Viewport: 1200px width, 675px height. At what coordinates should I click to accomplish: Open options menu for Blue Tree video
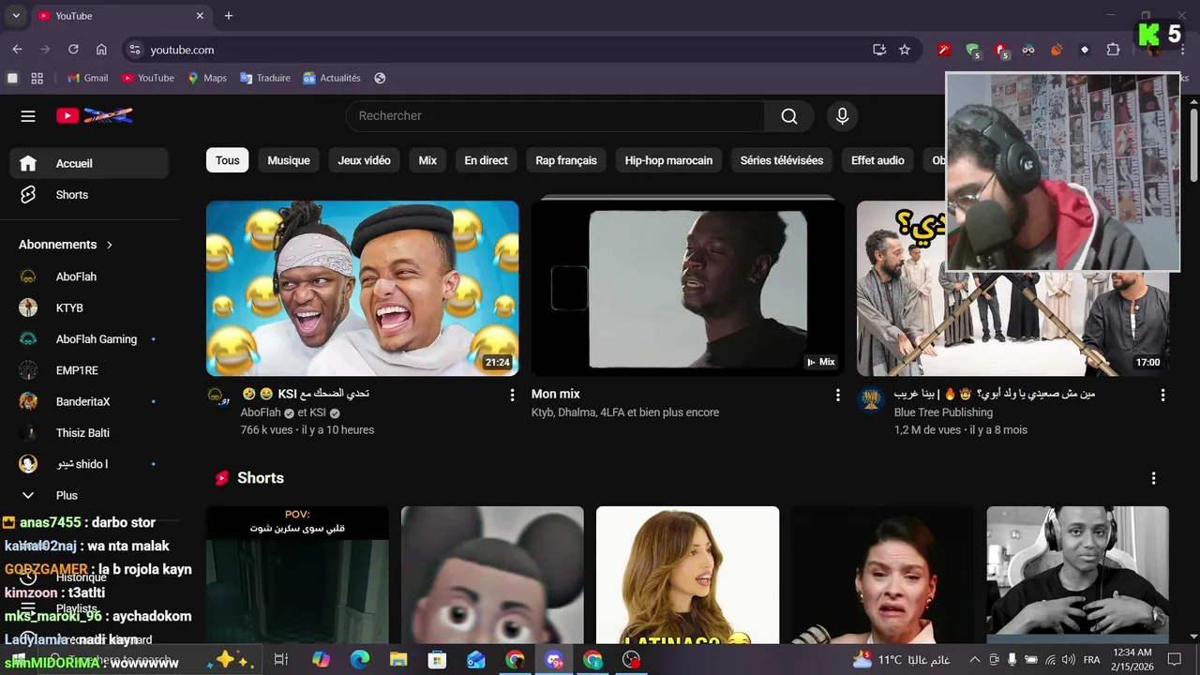pos(1162,396)
